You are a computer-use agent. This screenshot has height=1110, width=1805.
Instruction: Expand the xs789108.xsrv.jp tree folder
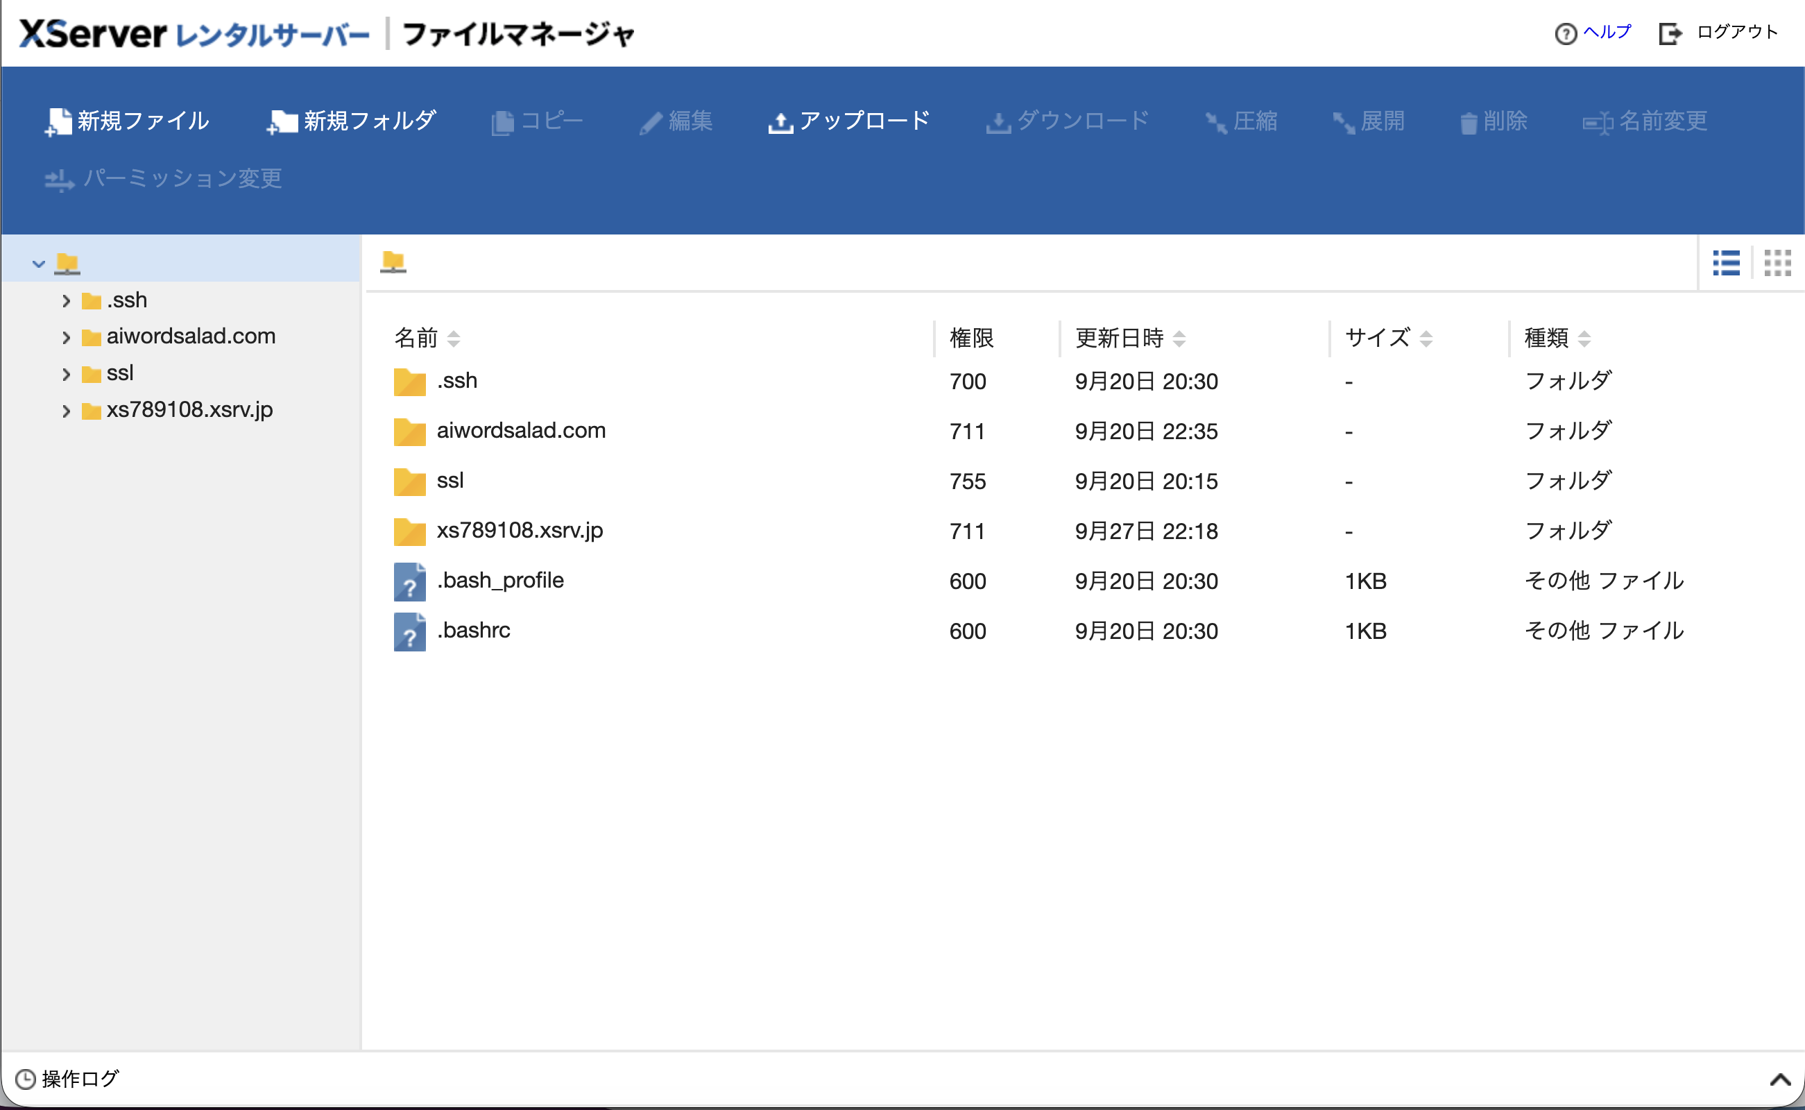click(66, 411)
